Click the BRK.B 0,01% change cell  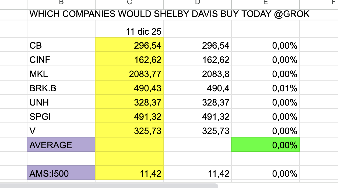(265, 88)
